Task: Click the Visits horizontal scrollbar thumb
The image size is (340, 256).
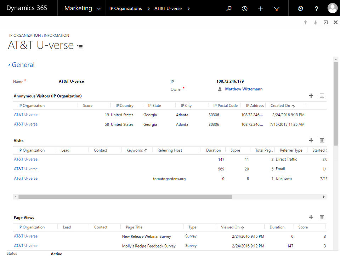Action: click(125, 197)
